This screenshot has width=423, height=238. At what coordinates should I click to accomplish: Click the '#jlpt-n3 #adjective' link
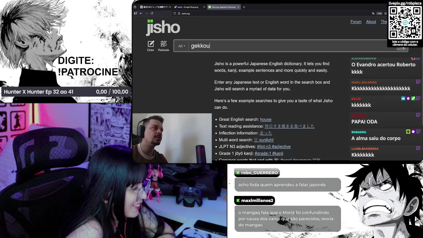274,146
